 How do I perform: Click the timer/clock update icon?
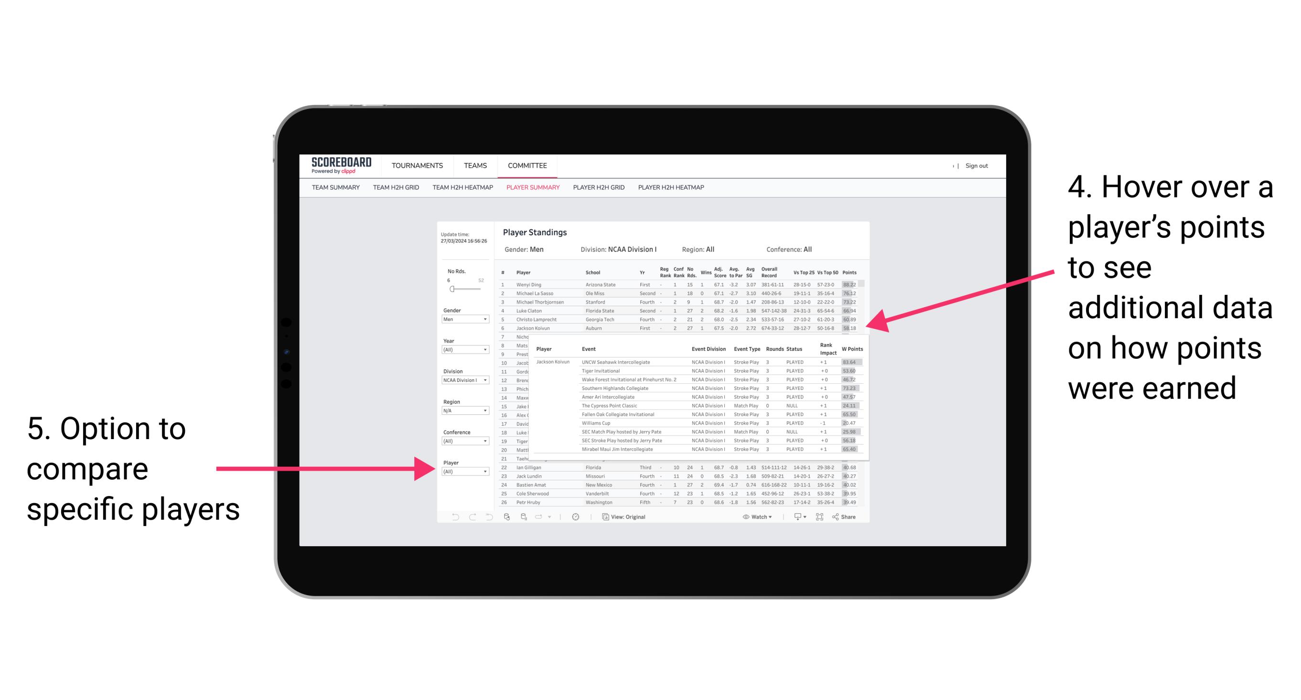[x=574, y=516]
